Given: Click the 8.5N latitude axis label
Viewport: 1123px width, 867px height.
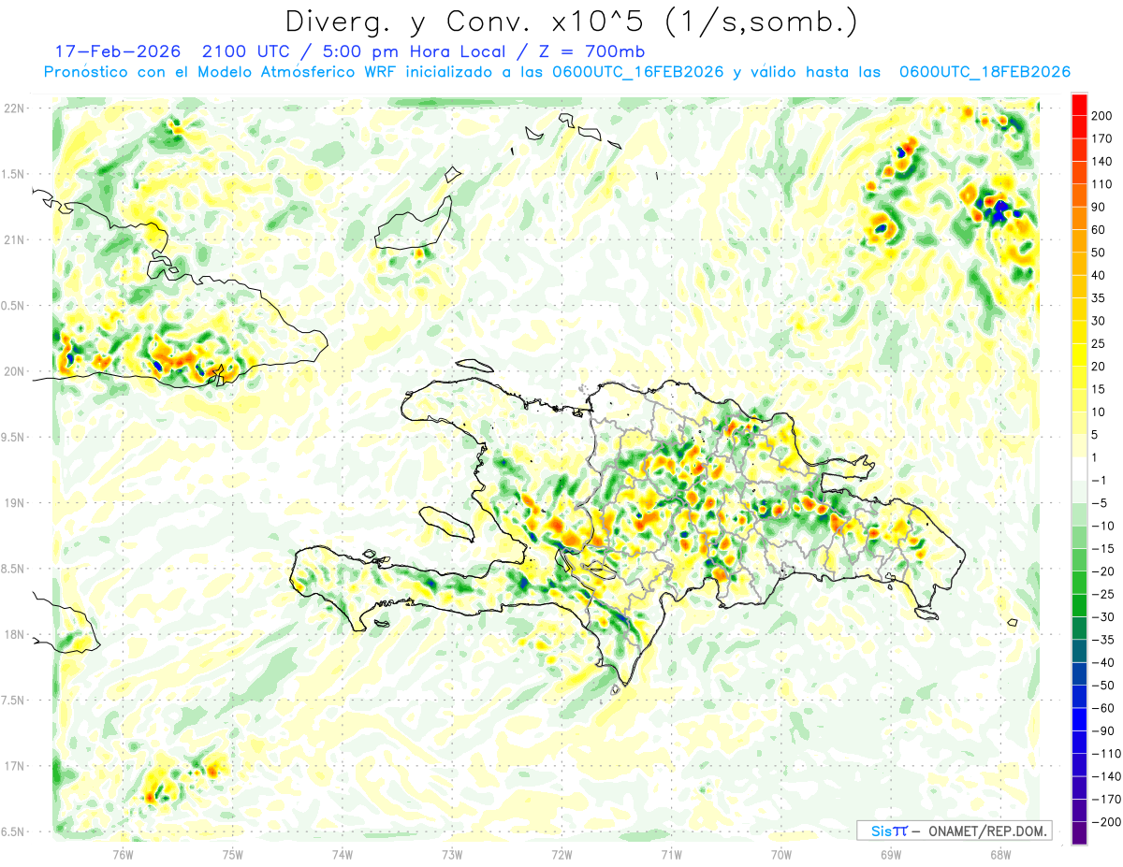Looking at the screenshot, I should pos(14,569).
